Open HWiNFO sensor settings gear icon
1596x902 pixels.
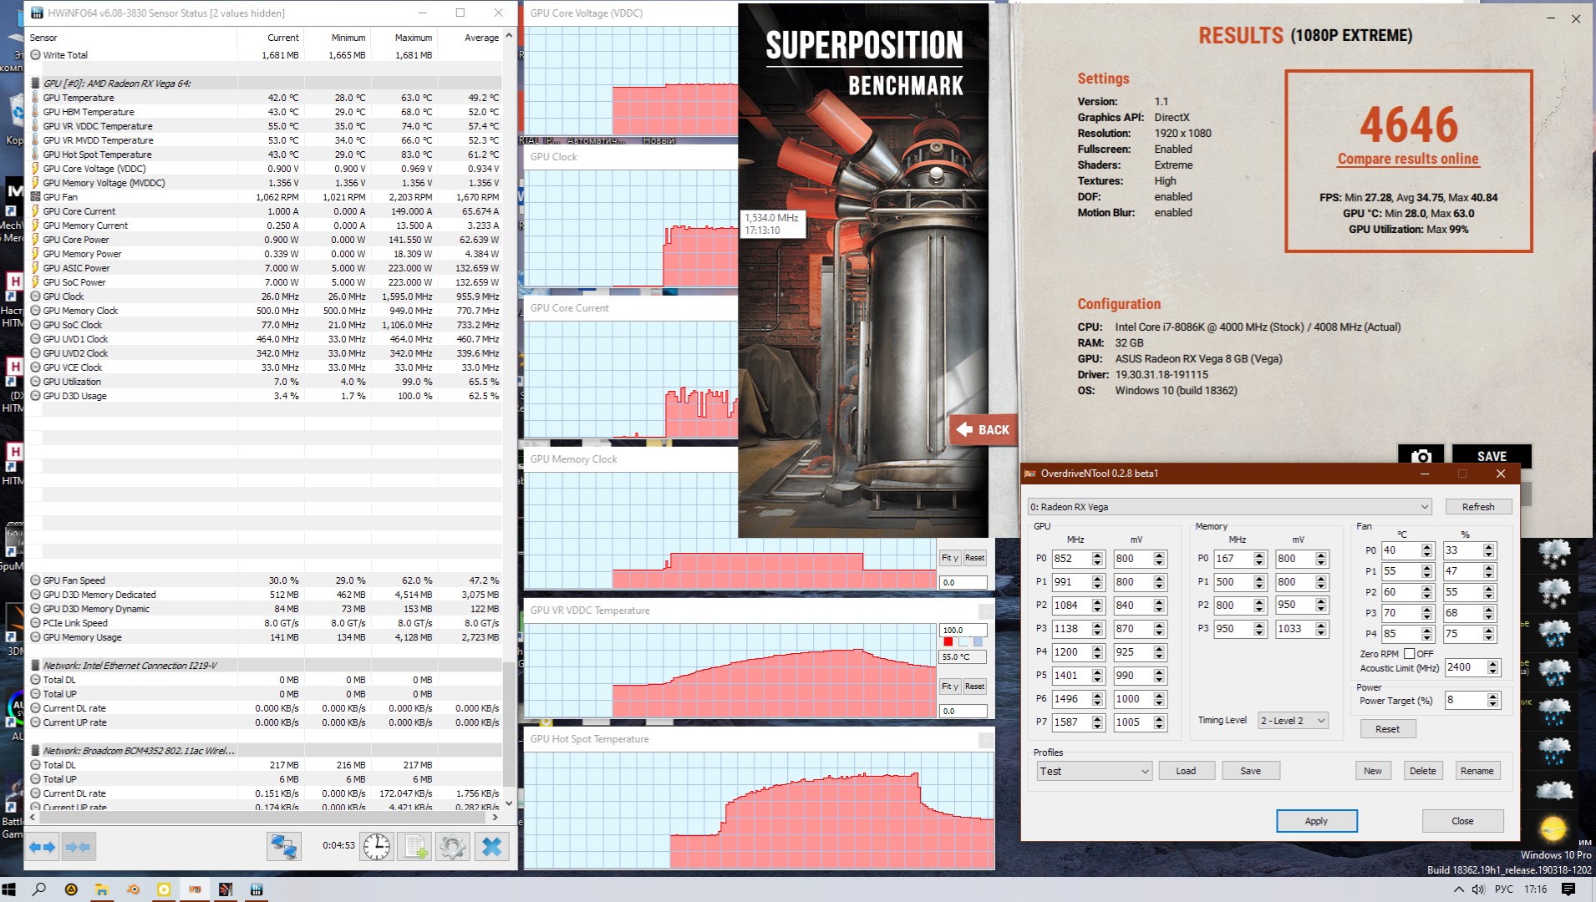[x=453, y=846]
